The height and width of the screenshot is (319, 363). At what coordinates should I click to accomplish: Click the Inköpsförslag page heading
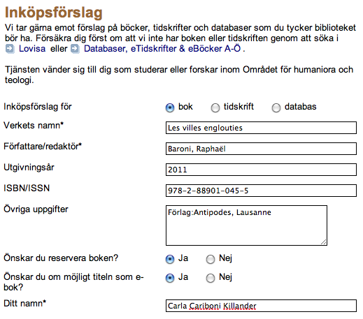[x=54, y=13]
